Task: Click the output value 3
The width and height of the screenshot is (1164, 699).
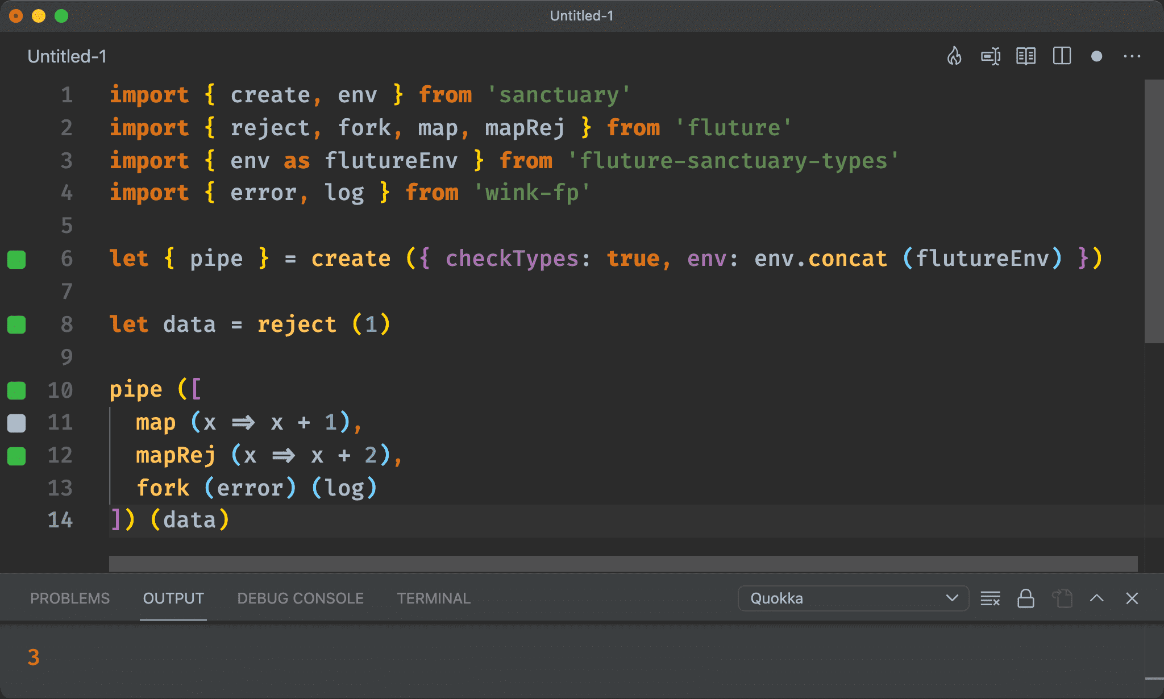Action: click(x=34, y=658)
